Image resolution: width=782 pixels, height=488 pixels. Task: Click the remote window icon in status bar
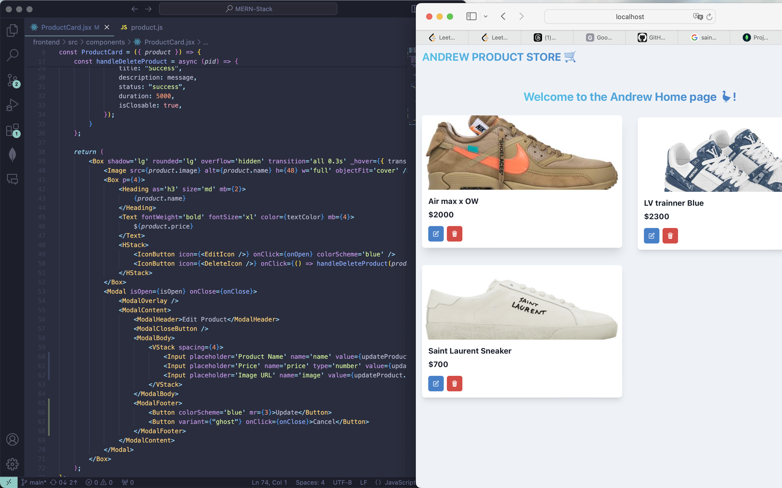tap(9, 482)
